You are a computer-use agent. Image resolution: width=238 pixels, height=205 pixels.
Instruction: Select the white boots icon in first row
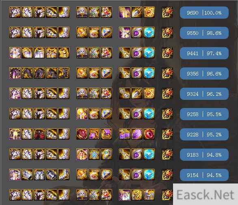[64, 12]
